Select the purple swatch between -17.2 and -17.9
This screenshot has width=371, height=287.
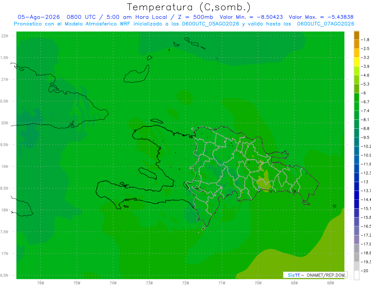point(356,239)
